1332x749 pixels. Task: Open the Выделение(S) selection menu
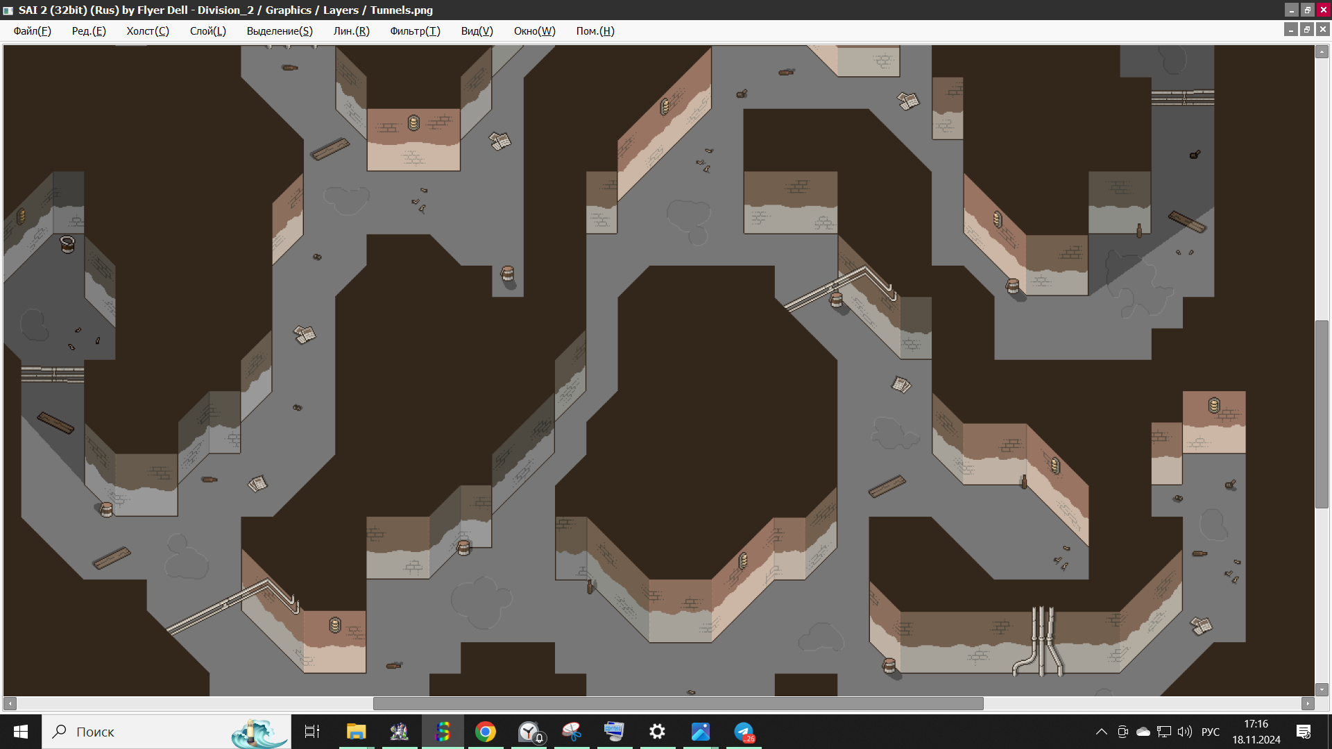tap(280, 31)
